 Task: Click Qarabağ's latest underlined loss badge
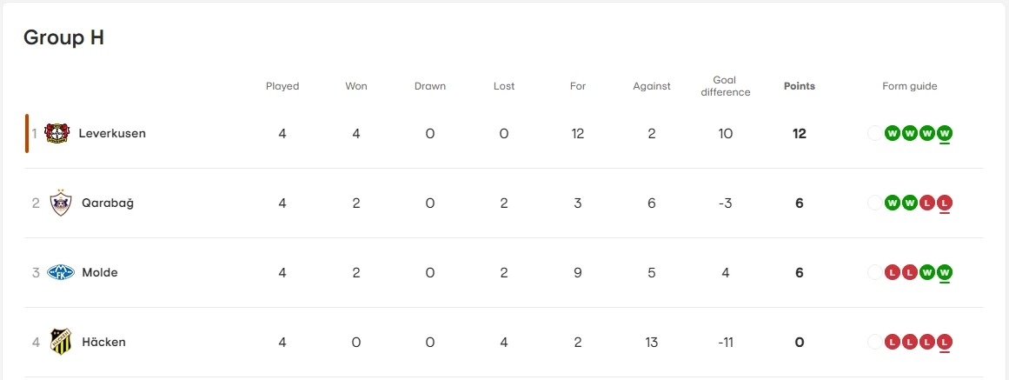pos(945,203)
